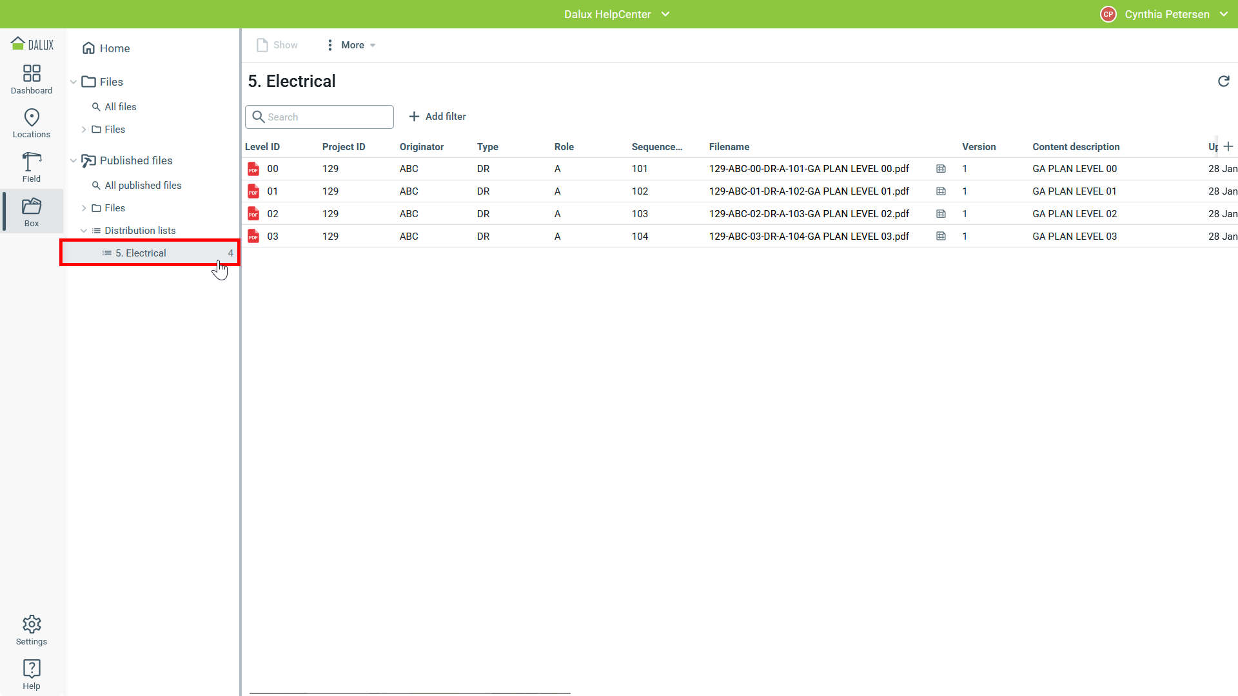Click the Add filter button
This screenshot has height=696, width=1238.
click(x=437, y=117)
